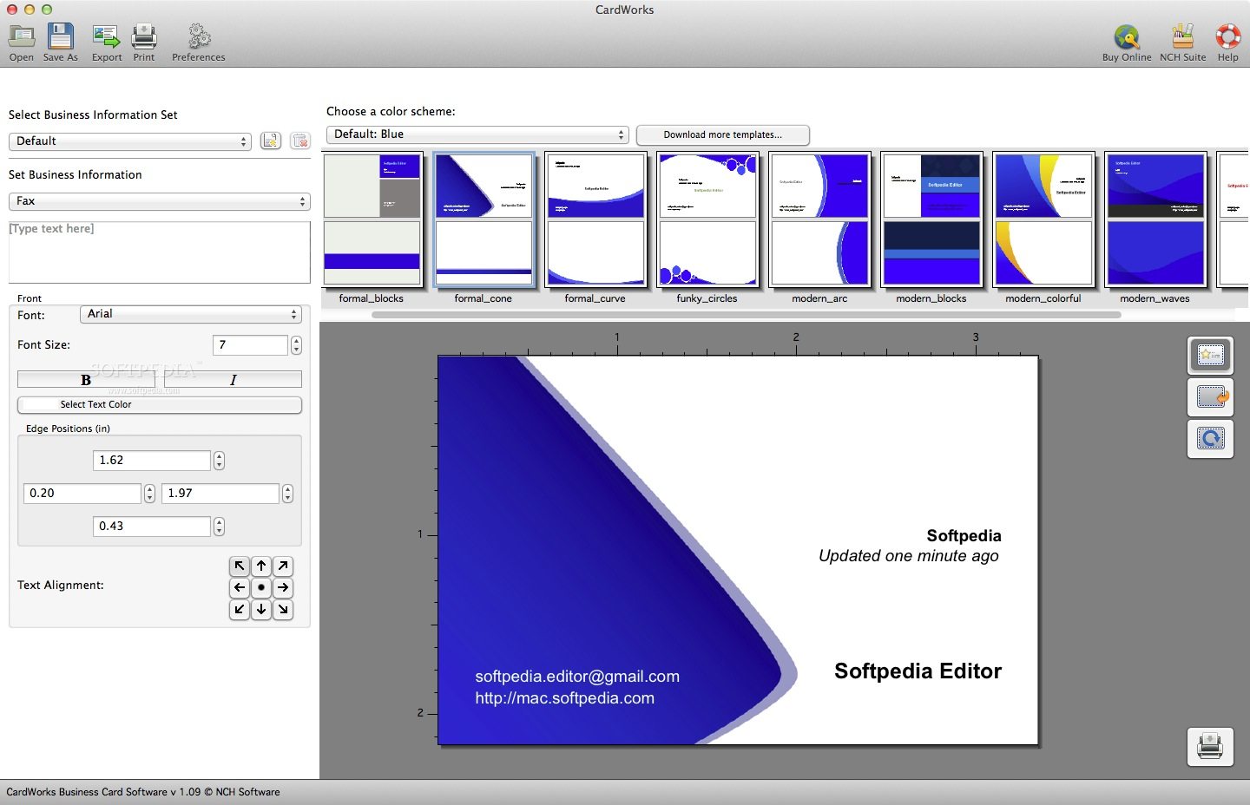Print the card from the preview area
Image resolution: width=1250 pixels, height=805 pixels.
coord(1210,747)
